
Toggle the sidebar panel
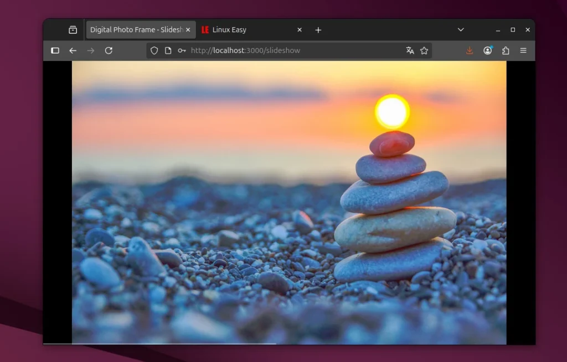pos(55,50)
